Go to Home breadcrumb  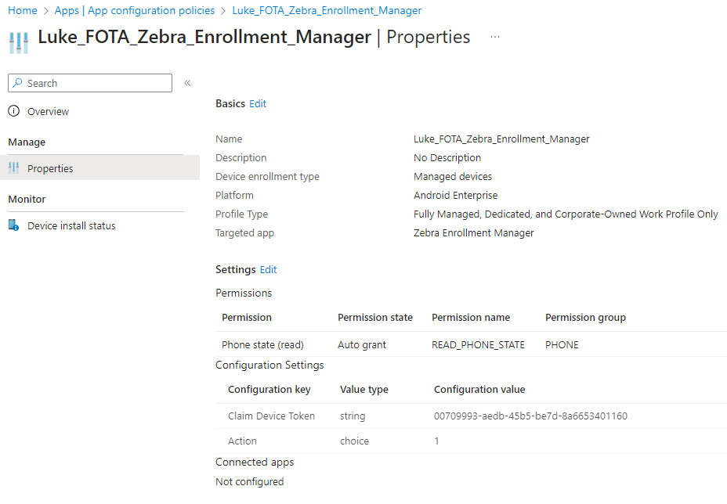[x=23, y=10]
